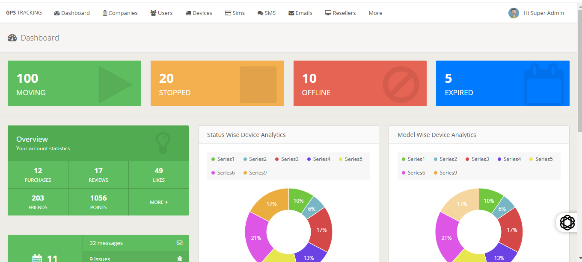
Task: Click the stop square icon on Stopped card
Action: 258,84
